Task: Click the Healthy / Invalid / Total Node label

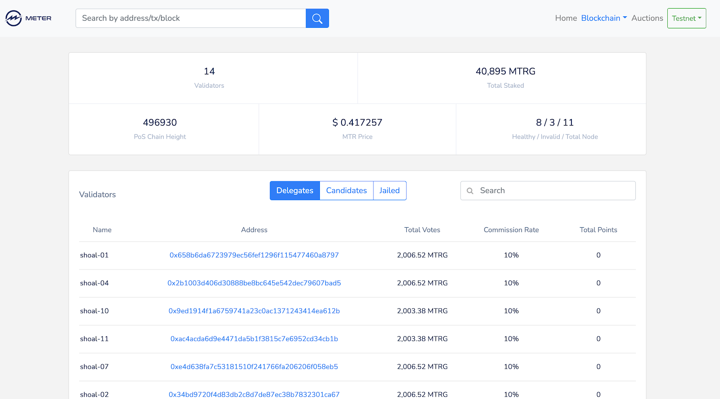Action: coord(555,137)
